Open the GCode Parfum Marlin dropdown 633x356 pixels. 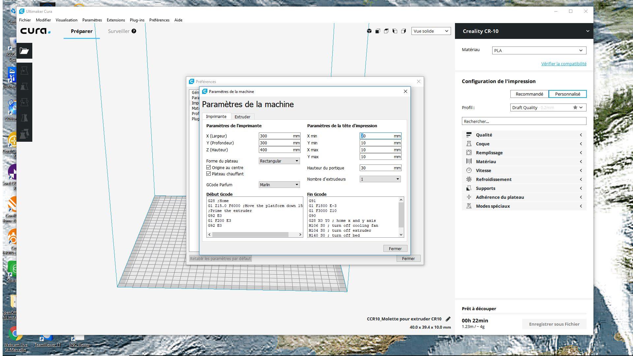[x=279, y=185]
